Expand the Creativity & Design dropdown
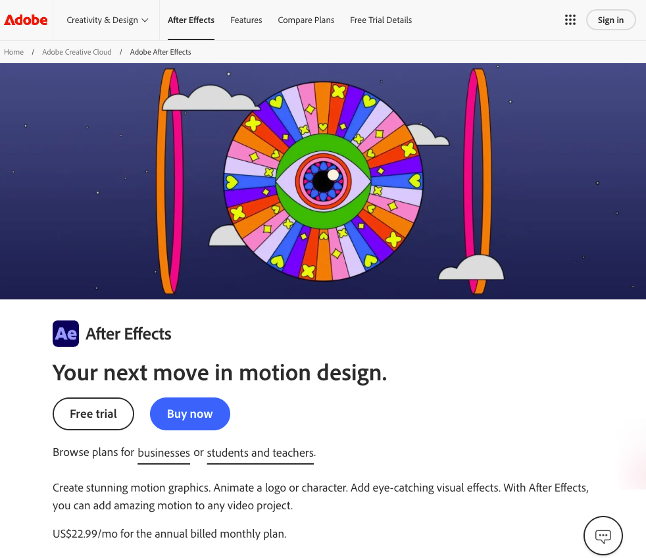Viewport: 646px width, 558px height. [107, 20]
